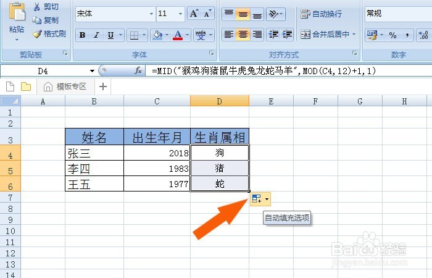
Task: Open borders dropdown arrow
Action: (144, 35)
